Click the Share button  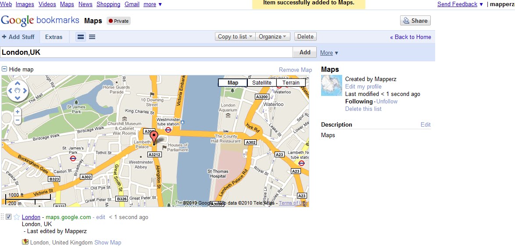point(415,21)
